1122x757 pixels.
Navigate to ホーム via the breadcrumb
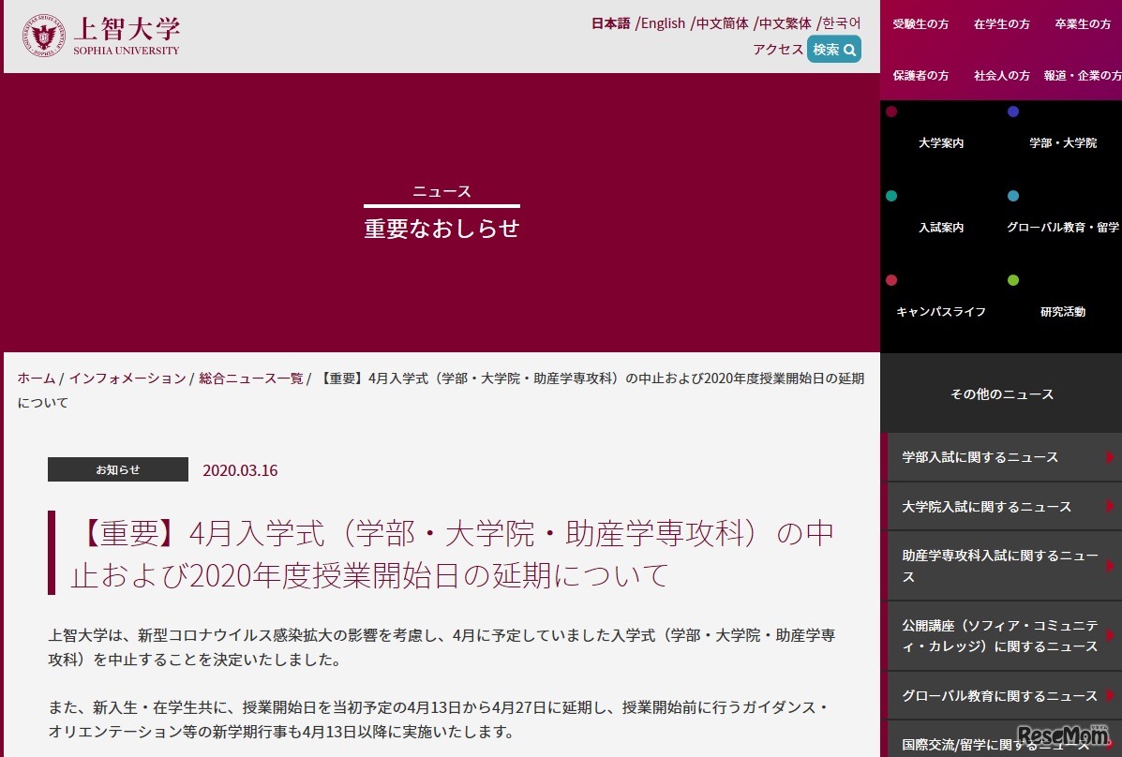pos(35,378)
